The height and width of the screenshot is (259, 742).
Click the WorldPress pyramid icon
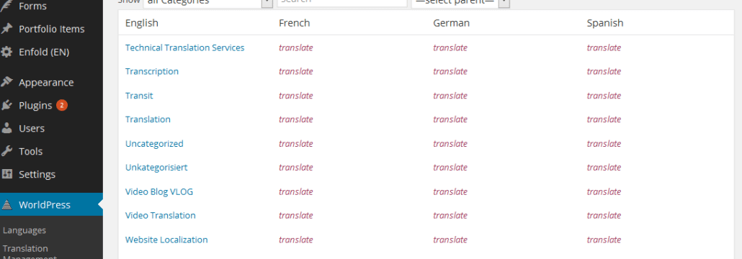click(x=6, y=204)
